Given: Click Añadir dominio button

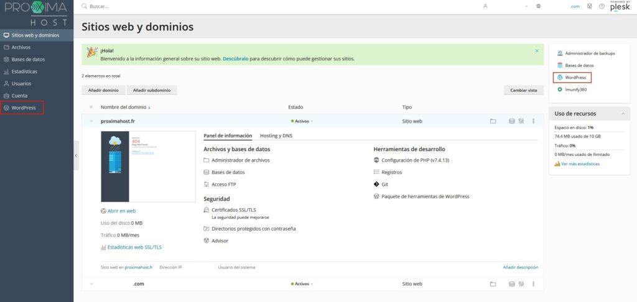Looking at the screenshot, I should coord(104,90).
